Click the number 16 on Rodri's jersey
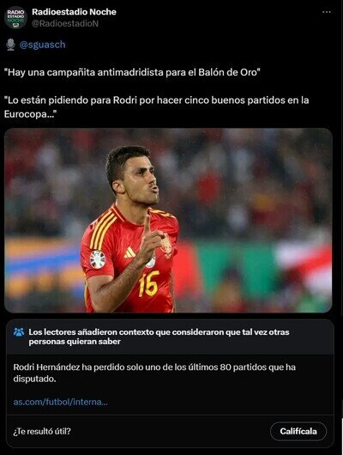 148,283
